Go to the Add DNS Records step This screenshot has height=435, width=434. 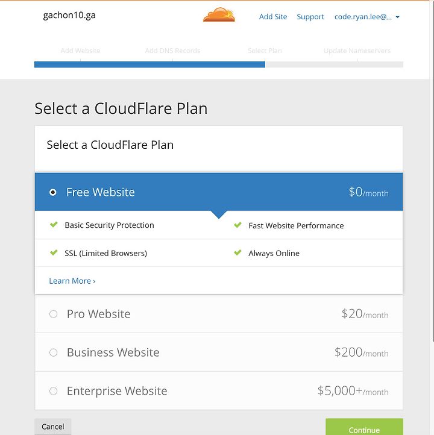click(x=172, y=51)
